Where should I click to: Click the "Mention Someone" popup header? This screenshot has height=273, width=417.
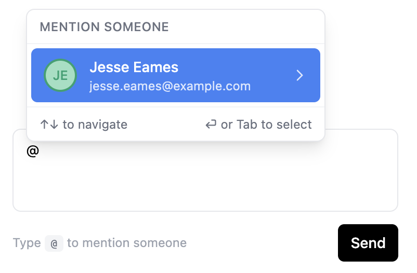[105, 26]
